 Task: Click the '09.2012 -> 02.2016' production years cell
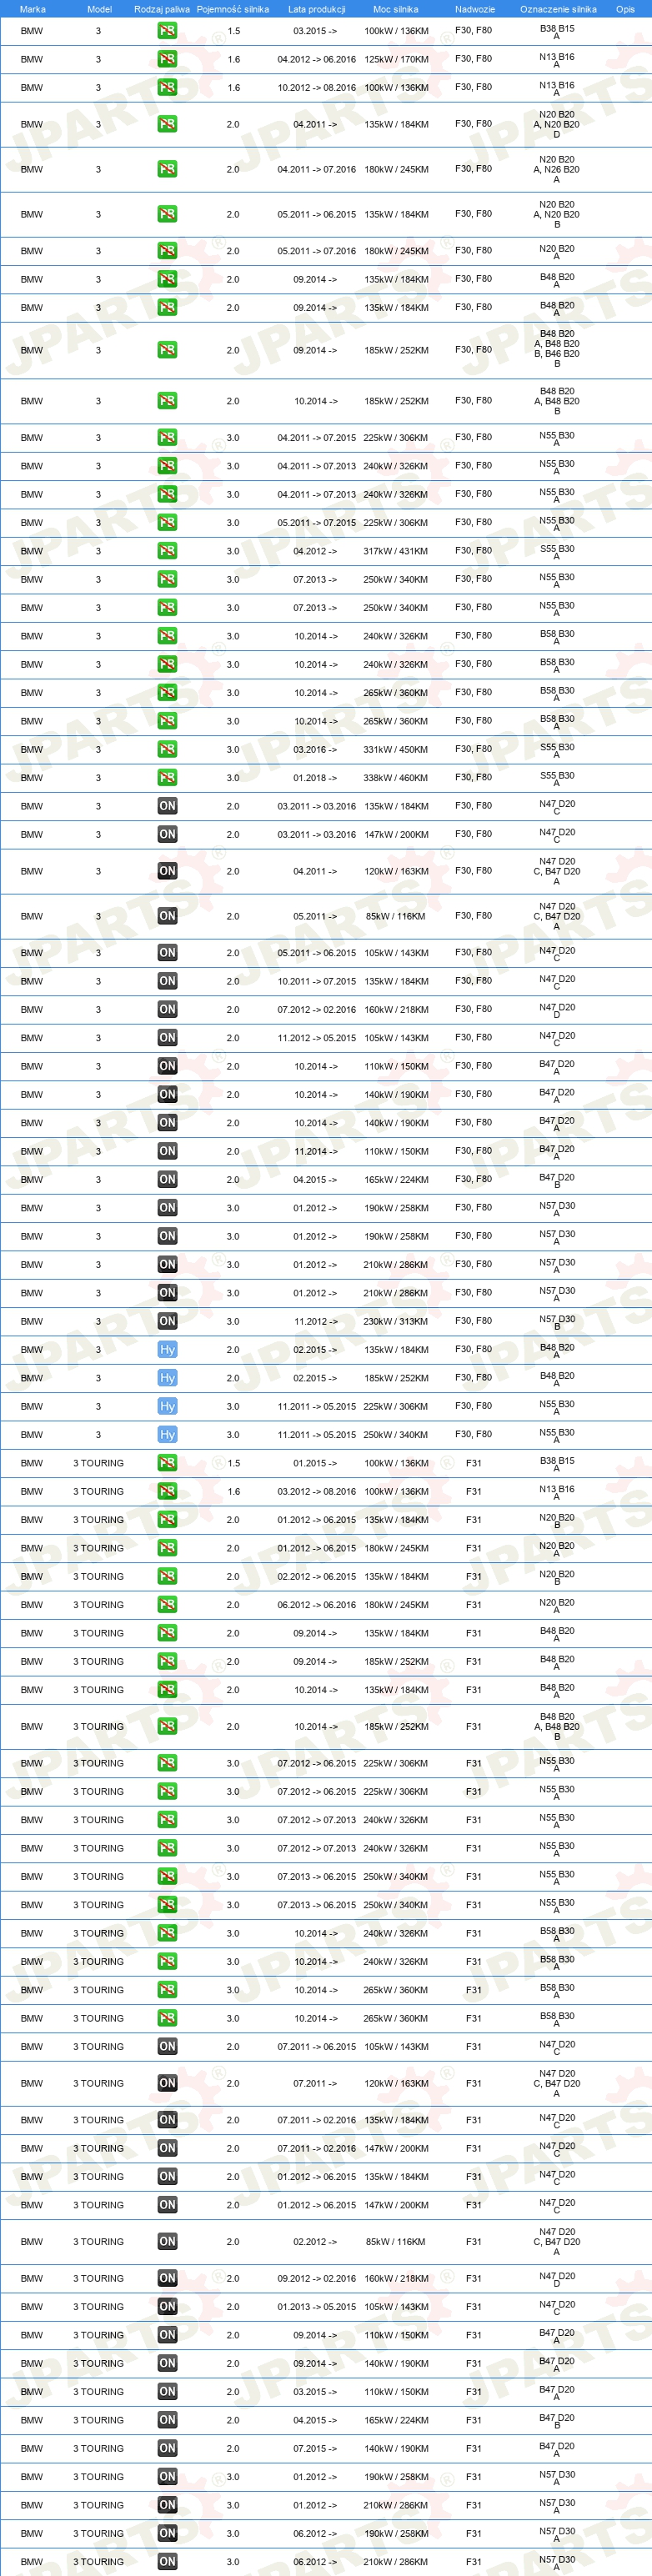click(317, 2278)
